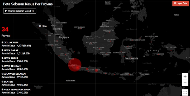Click the Malaysia map label
Image resolution: width=190 pixels, height=96 pixels.
click(x=57, y=29)
